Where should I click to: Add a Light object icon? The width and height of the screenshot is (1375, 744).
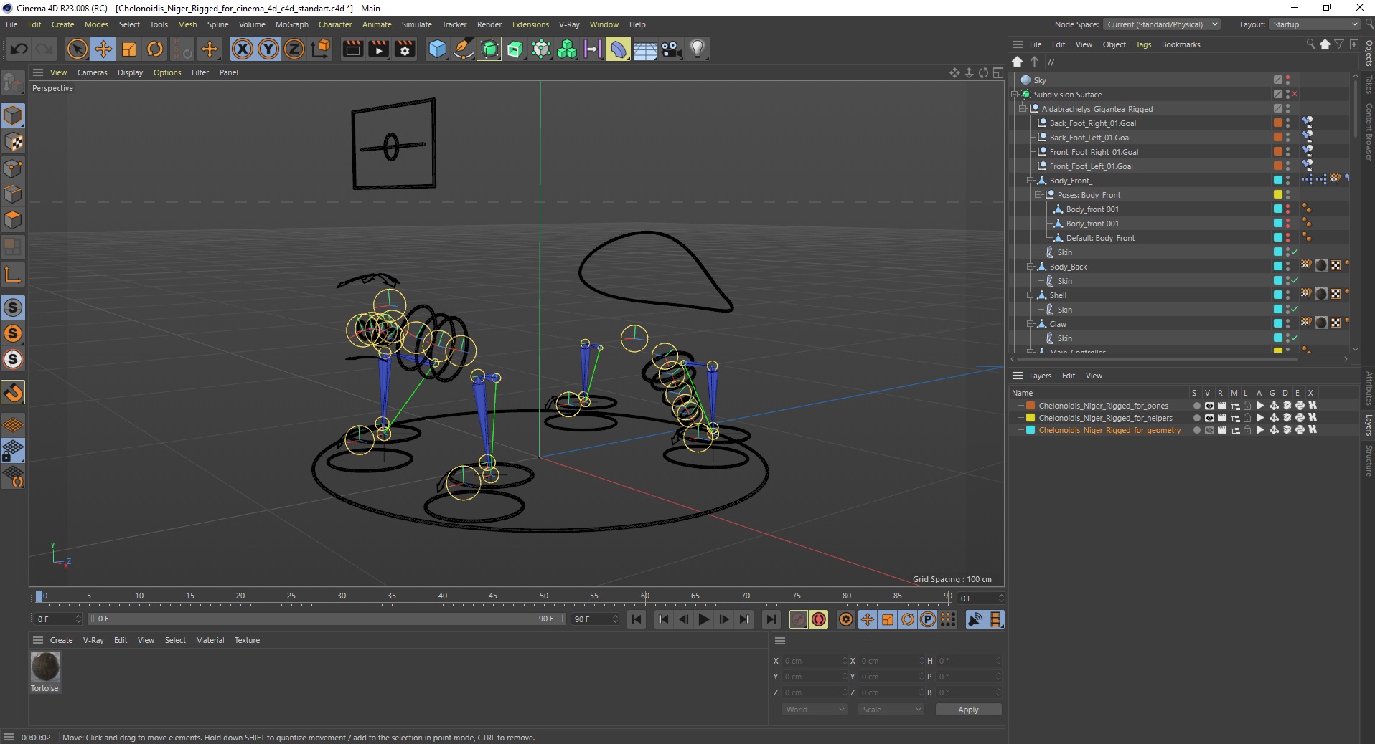pos(697,49)
